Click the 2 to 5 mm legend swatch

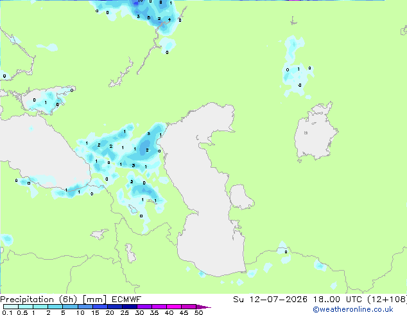[x=55, y=307]
